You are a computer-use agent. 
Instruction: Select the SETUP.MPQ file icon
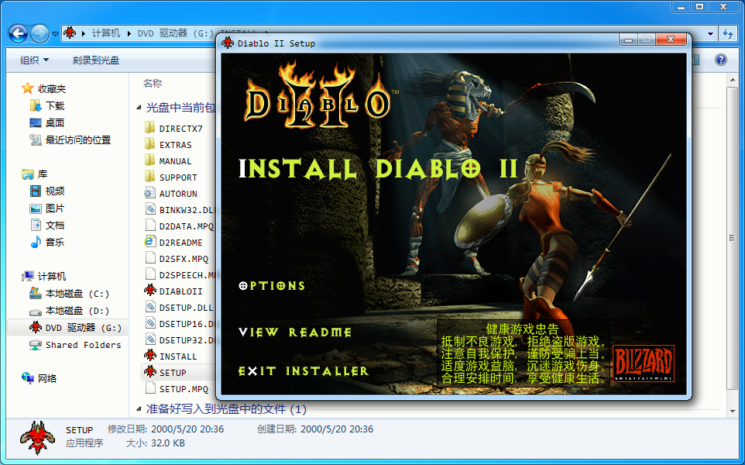(149, 388)
